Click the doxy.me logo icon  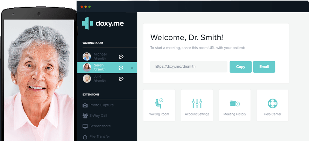pyautogui.click(x=87, y=23)
